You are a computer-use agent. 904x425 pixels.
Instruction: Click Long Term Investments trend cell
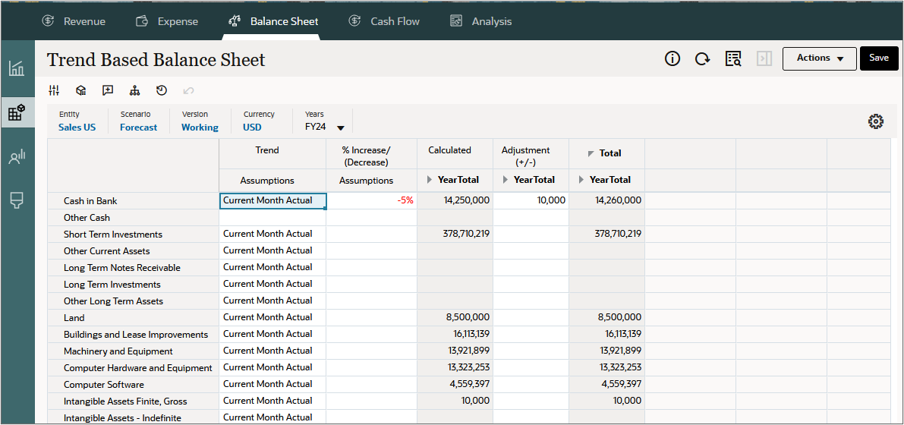click(272, 285)
